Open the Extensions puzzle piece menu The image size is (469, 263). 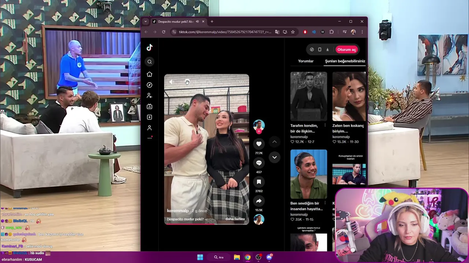tap(332, 32)
